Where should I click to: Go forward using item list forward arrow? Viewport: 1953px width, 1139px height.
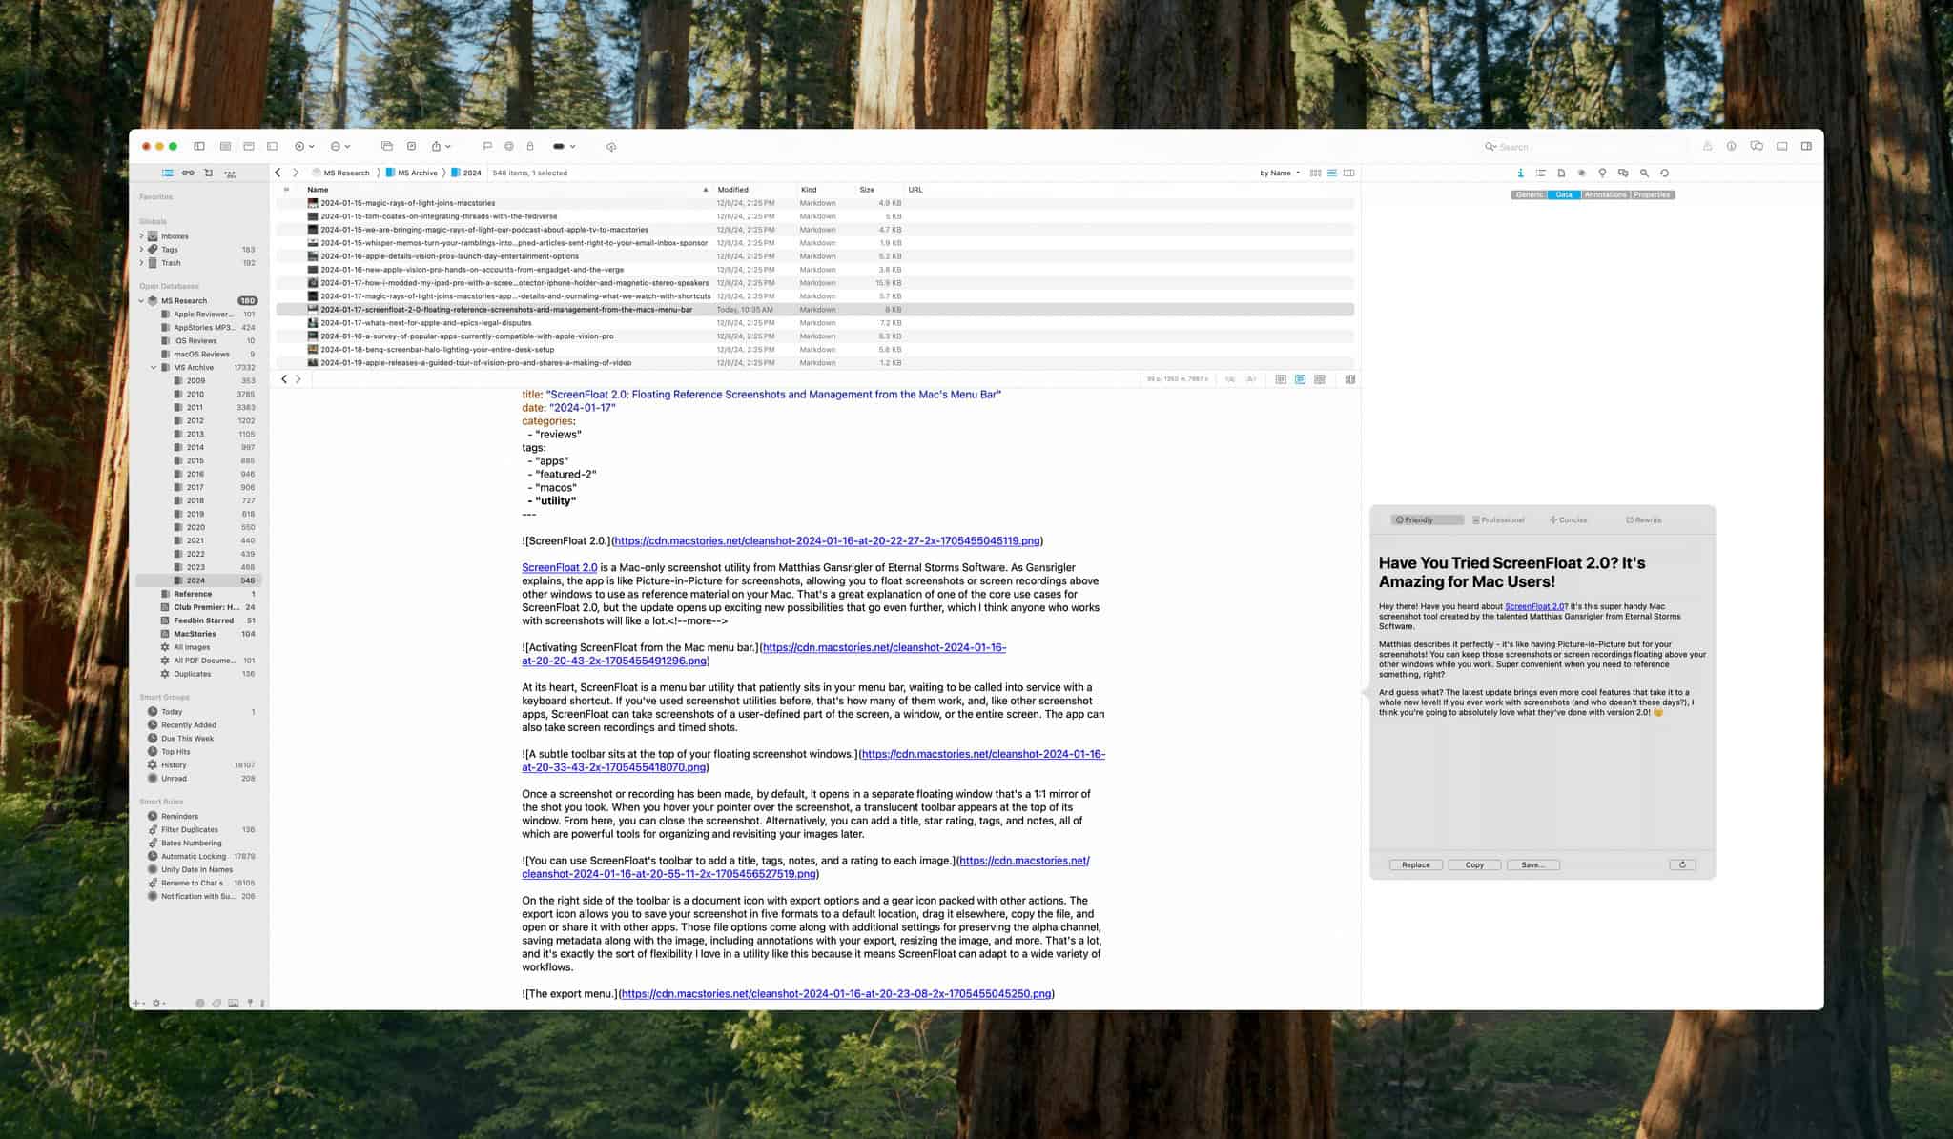point(296,173)
